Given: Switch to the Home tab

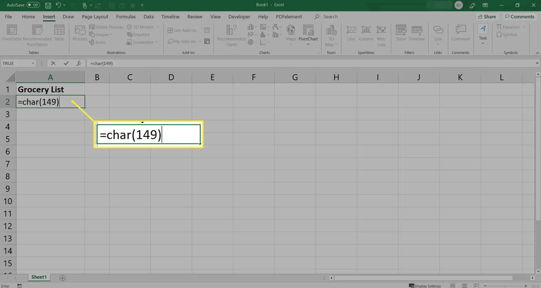Looking at the screenshot, I should click(29, 17).
